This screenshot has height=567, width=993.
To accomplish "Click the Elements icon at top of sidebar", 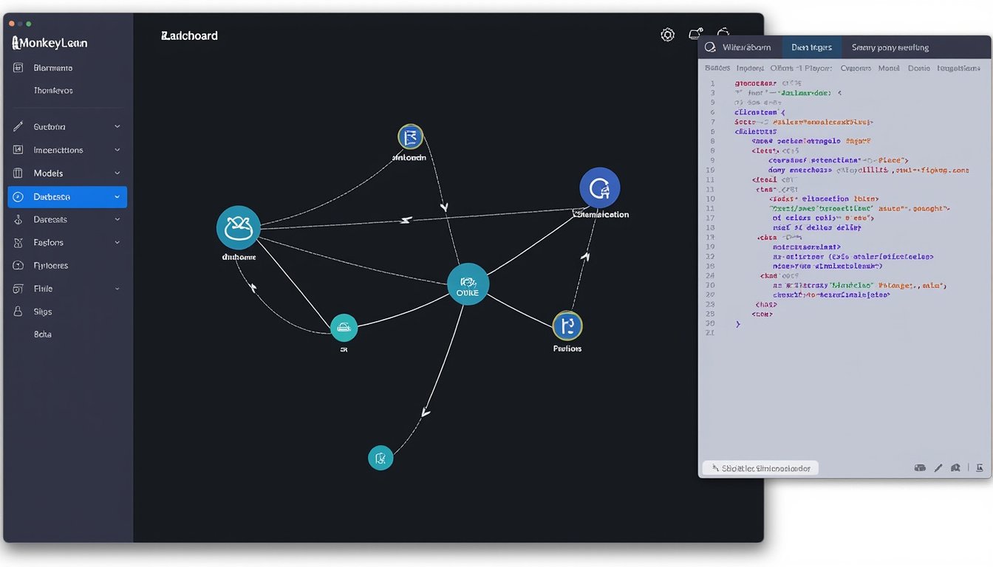I will pyautogui.click(x=16, y=67).
